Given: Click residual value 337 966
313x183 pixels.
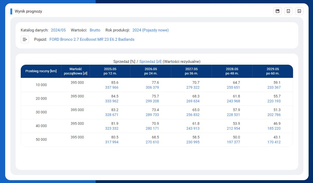Looking at the screenshot, I should pyautogui.click(x=112, y=87).
